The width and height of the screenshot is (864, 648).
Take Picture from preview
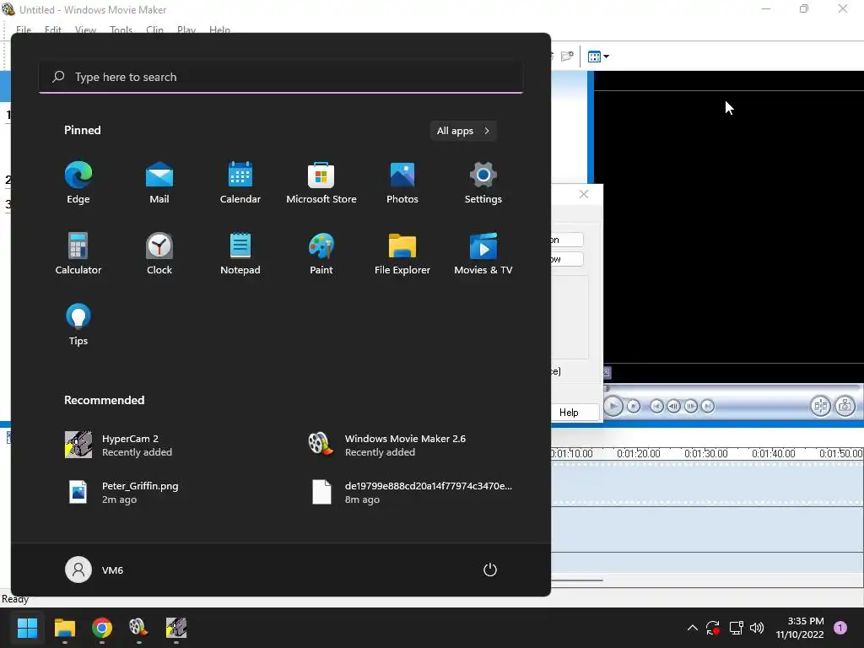point(845,407)
